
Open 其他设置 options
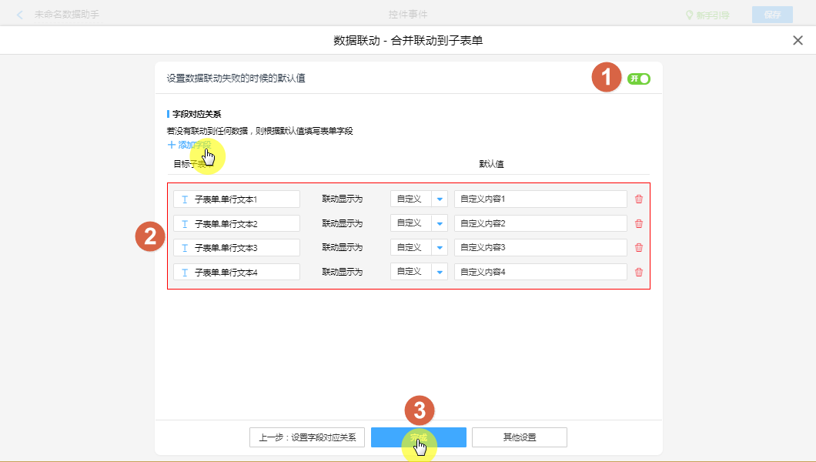point(519,437)
